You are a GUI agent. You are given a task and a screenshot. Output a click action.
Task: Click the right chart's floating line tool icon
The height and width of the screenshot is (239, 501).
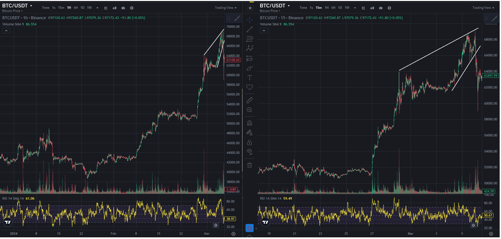(x=495, y=19)
